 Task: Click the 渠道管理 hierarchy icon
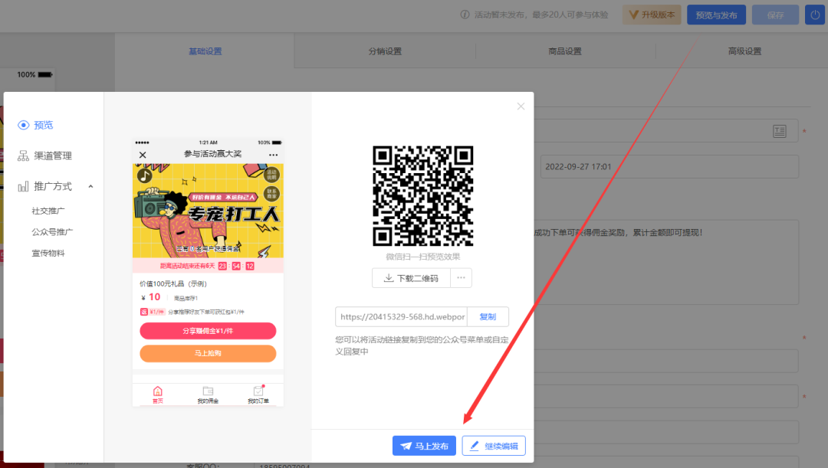(23, 155)
